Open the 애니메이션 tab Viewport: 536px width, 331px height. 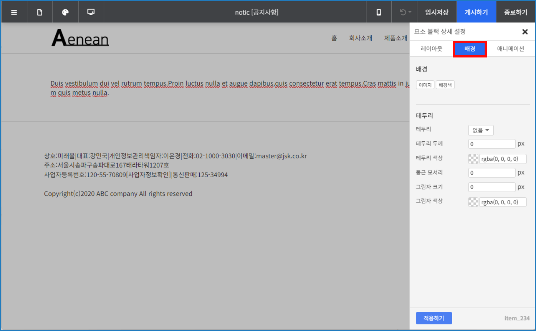[510, 49]
